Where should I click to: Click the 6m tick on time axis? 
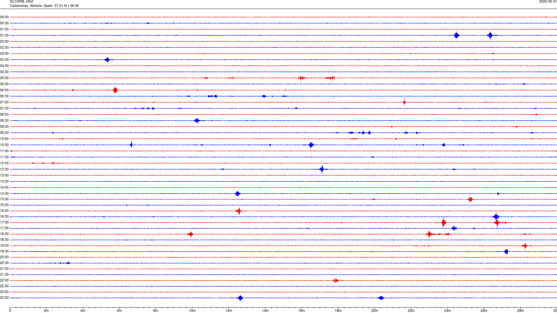point(119,311)
